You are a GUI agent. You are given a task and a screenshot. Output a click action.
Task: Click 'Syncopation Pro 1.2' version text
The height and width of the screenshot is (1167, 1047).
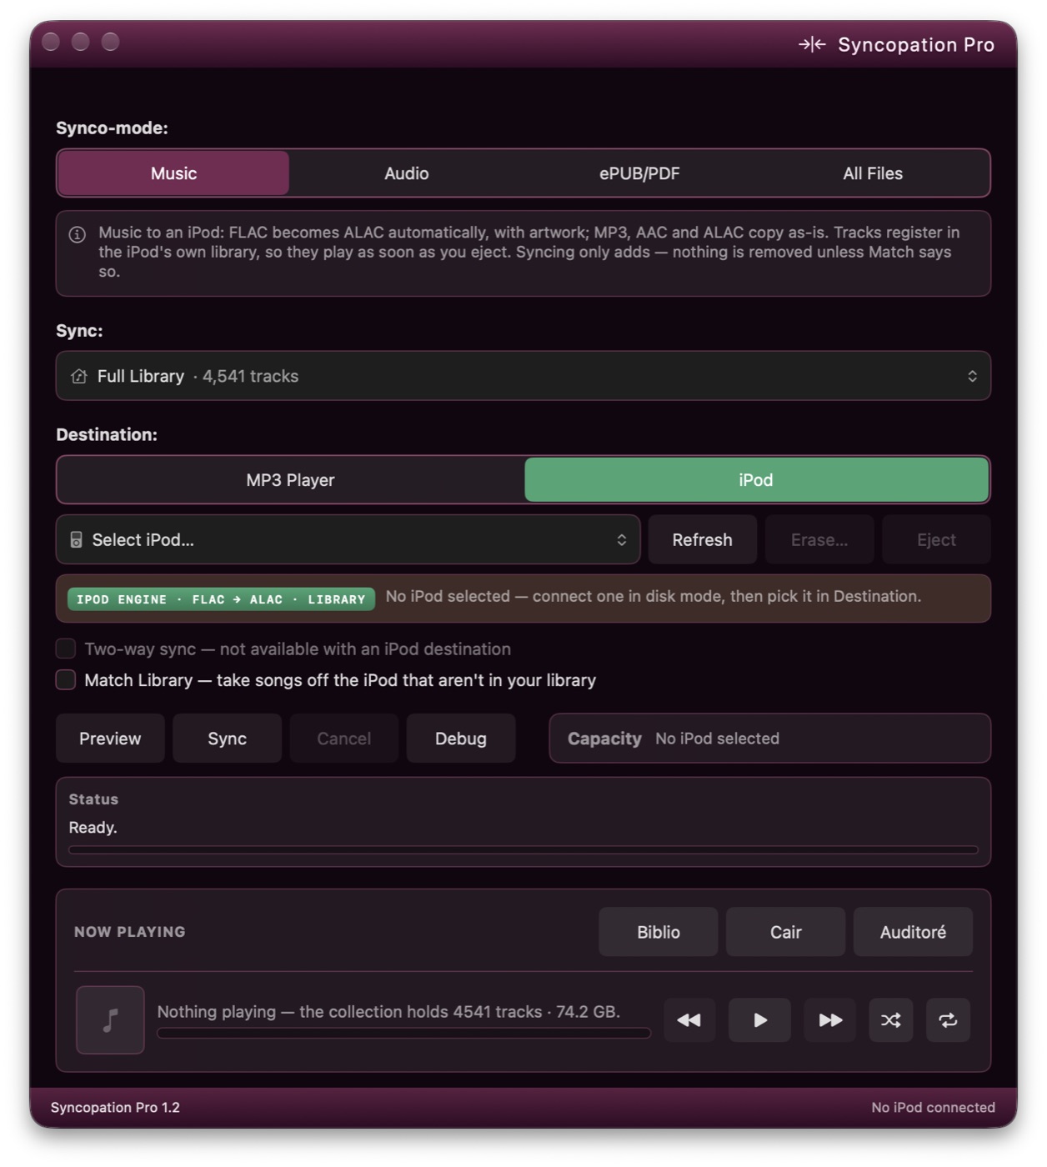click(x=115, y=1107)
